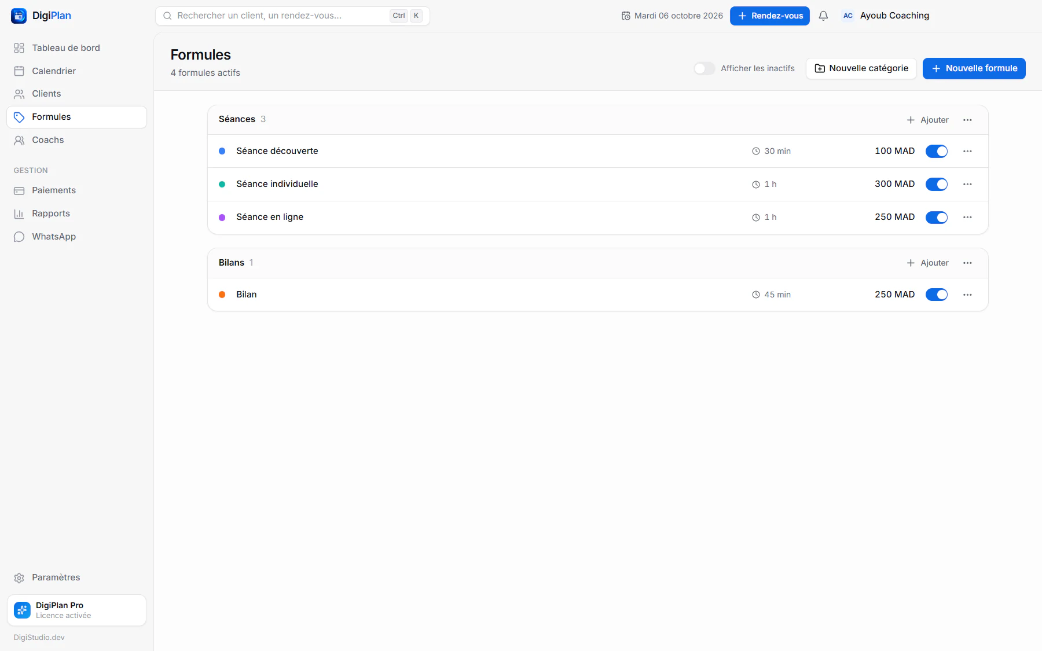The width and height of the screenshot is (1042, 651).
Task: Open the Clients section
Action: pos(76,94)
